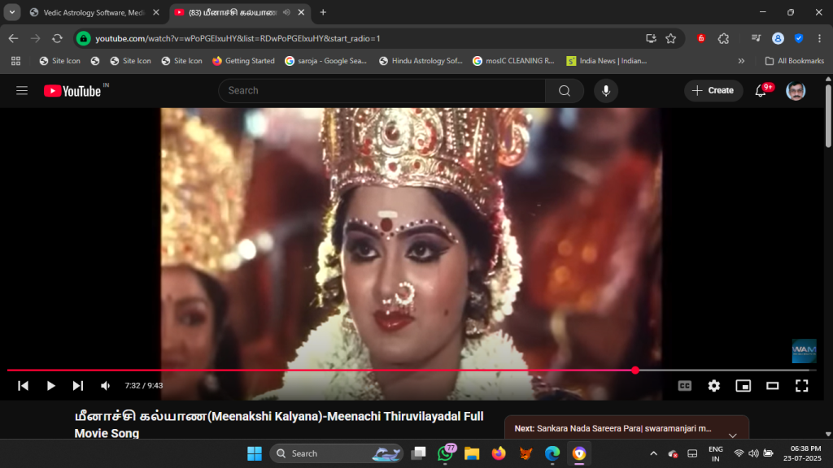Image resolution: width=833 pixels, height=468 pixels.
Task: Open the apps grid in bookmarks bar
Action: tap(16, 61)
